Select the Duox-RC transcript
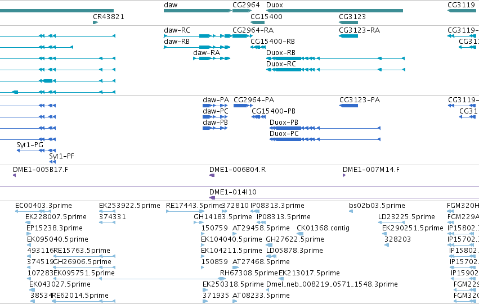Screen dimensions: 479x304 click(x=335, y=70)
